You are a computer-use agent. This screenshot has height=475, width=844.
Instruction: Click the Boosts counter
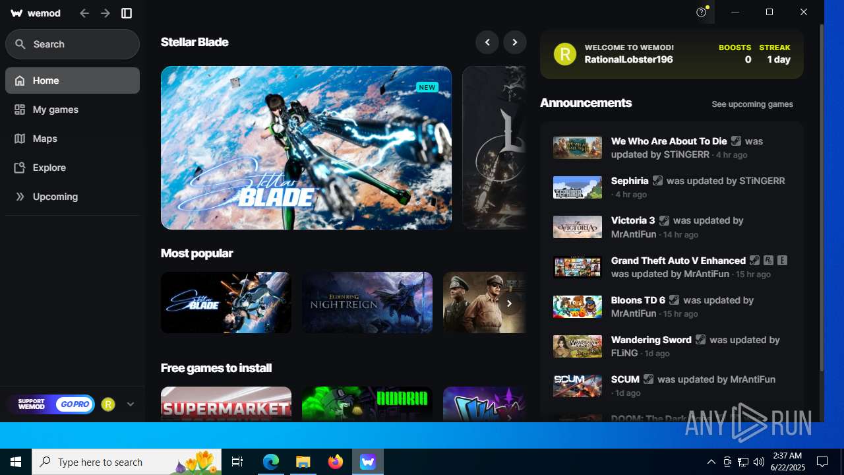[x=735, y=53]
